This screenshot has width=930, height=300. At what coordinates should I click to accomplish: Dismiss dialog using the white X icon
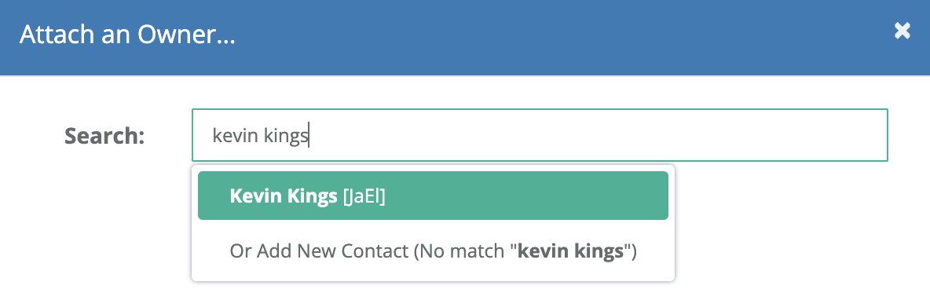point(903,31)
